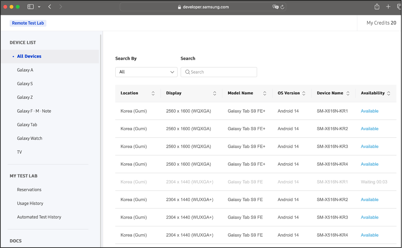Click the DEVICE LIST heading

coord(23,43)
